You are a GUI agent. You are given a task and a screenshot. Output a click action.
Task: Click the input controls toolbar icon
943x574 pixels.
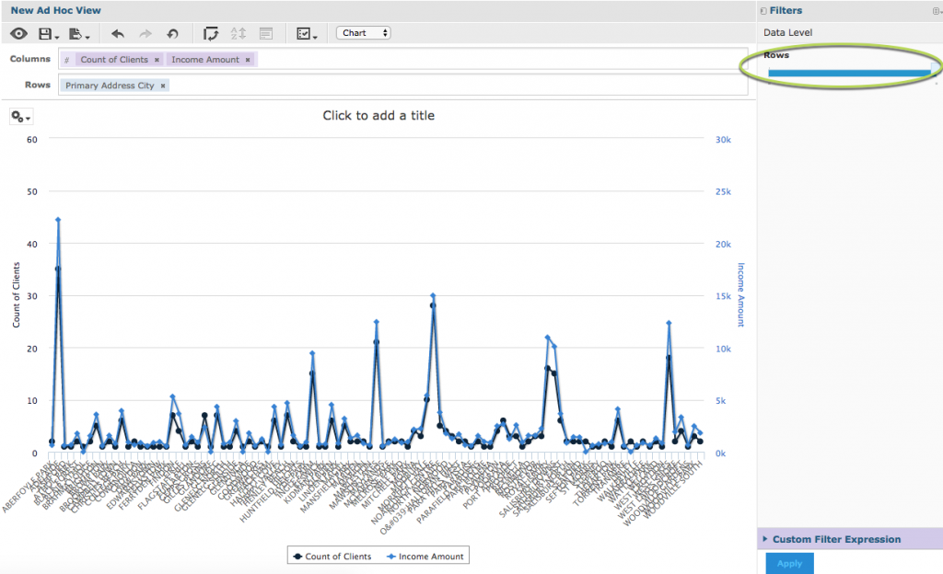tap(303, 32)
